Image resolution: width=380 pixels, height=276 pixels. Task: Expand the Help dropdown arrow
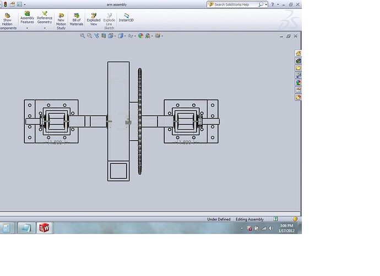(278, 4)
